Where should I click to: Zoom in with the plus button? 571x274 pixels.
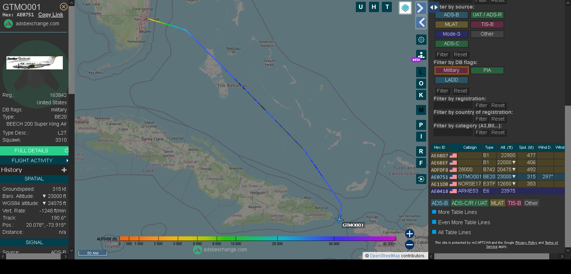[x=410, y=233]
